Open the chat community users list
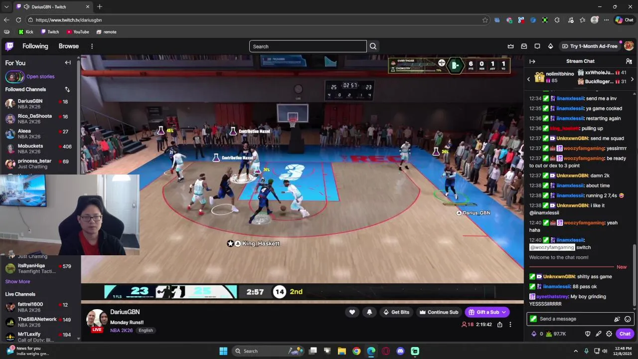The height and width of the screenshot is (359, 638). [x=629, y=61]
